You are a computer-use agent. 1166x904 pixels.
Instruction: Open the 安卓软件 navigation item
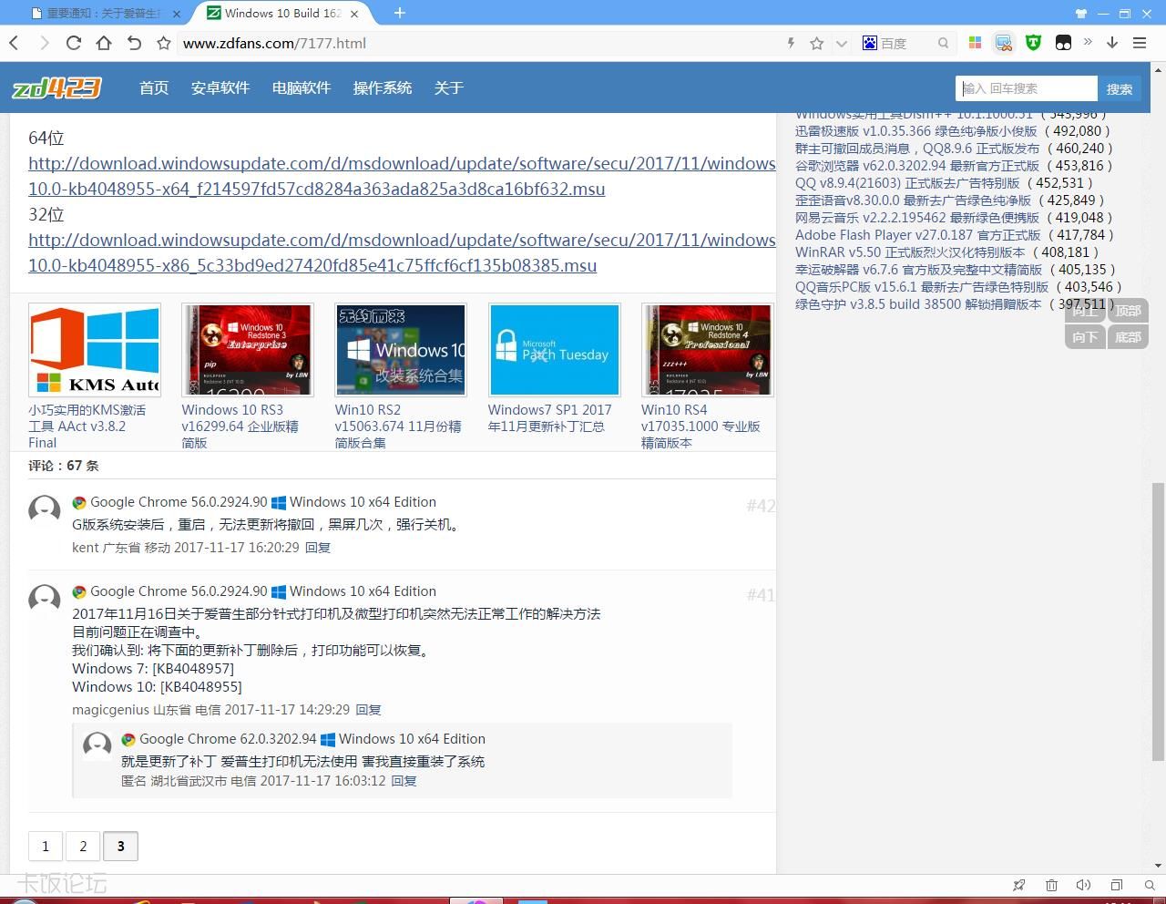(x=220, y=87)
